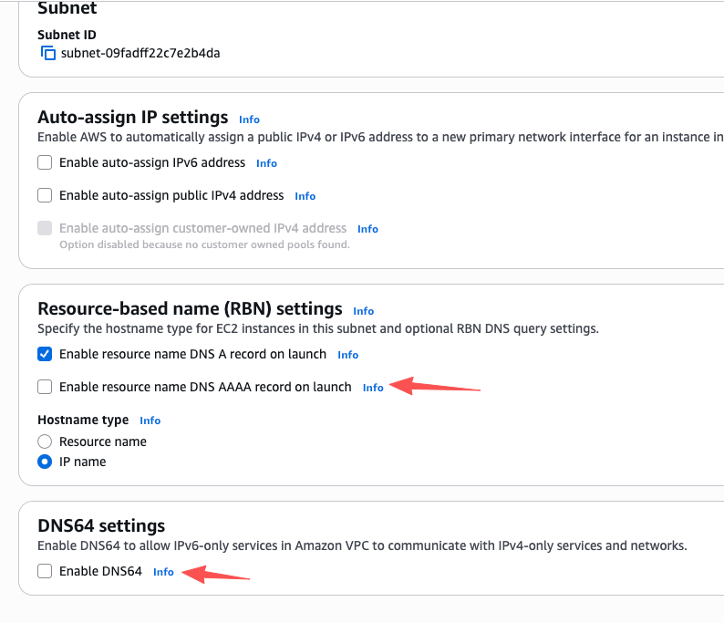Select the subnet-09fadff22c7e2b4da ID text
The width and height of the screenshot is (724, 623).
tap(140, 53)
